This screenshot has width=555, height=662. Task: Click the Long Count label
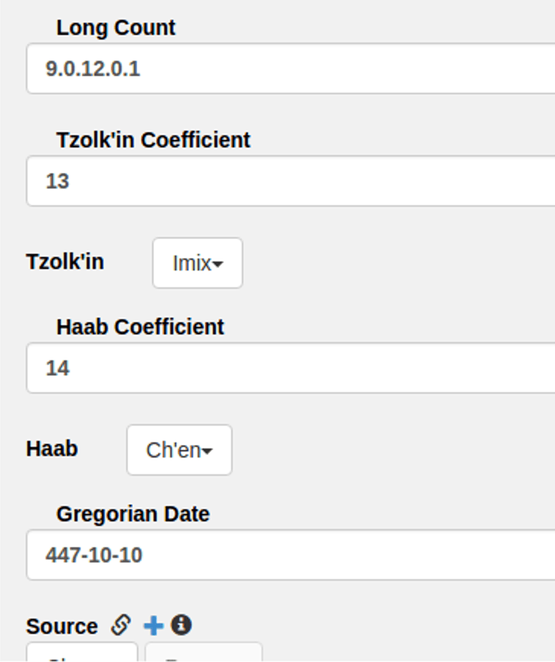coord(116,28)
